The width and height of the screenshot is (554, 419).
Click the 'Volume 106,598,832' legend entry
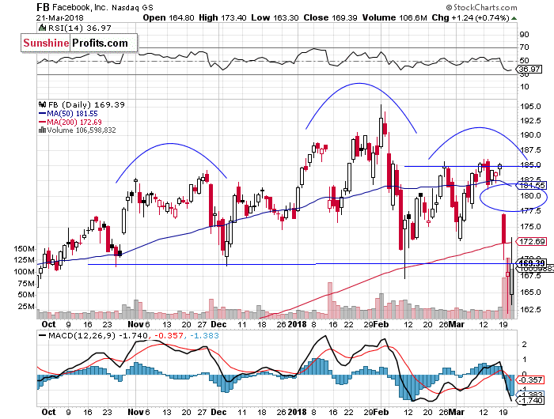(x=82, y=130)
